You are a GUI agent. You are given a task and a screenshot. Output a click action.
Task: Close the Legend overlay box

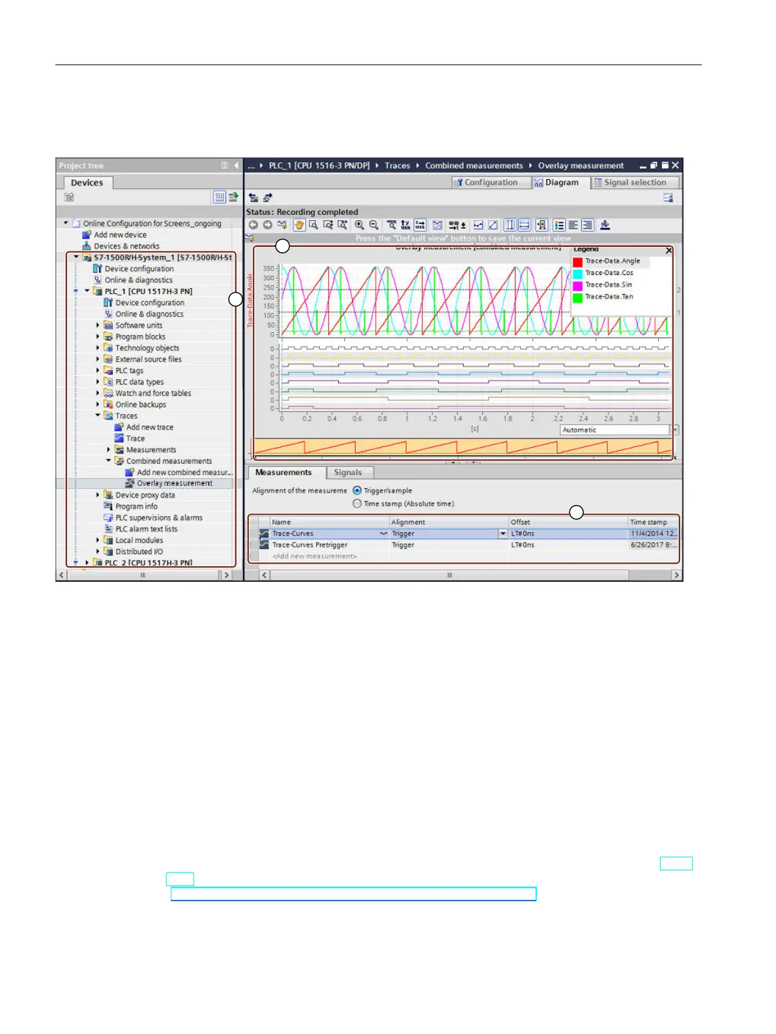click(668, 250)
